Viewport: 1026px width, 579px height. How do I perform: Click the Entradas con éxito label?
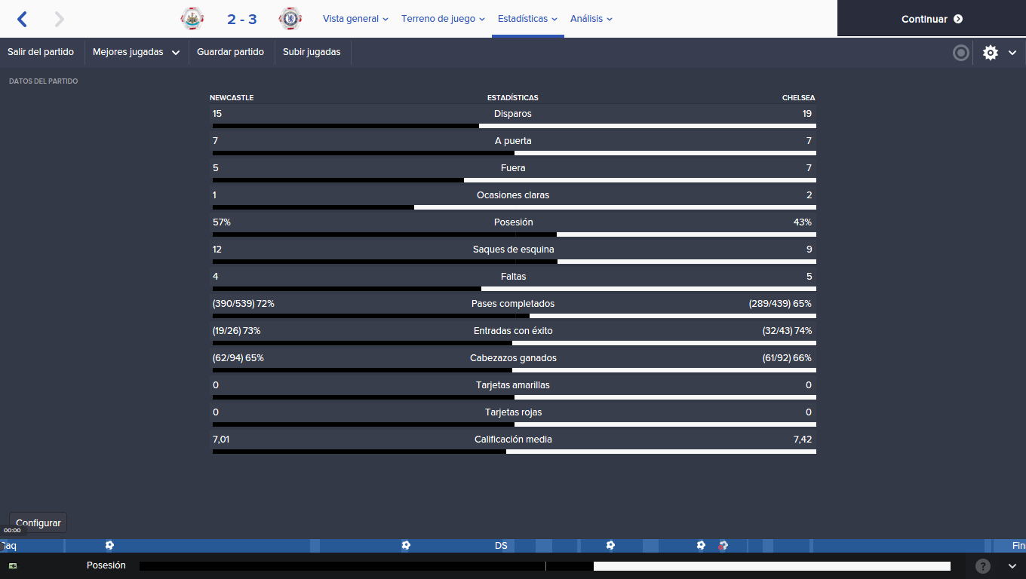[513, 331]
